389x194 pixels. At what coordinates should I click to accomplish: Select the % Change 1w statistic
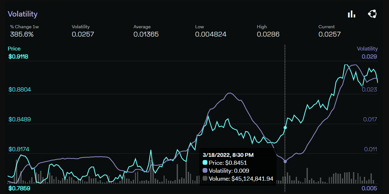[x=22, y=34]
